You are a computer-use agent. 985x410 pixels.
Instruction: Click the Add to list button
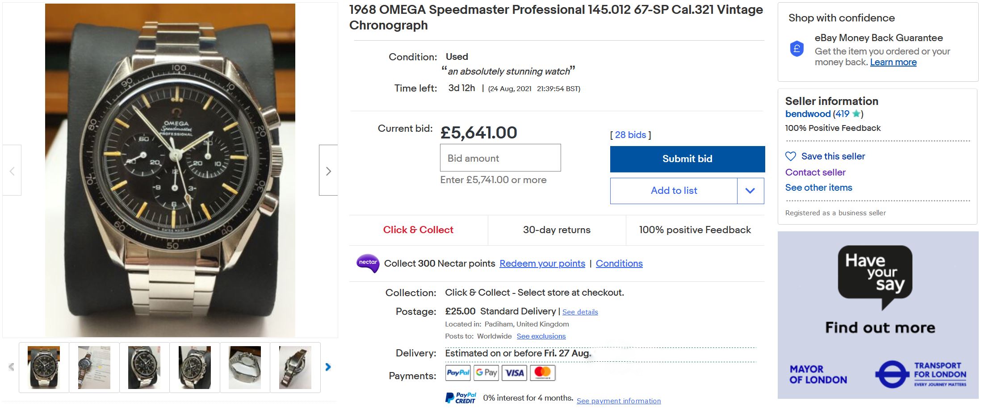674,191
